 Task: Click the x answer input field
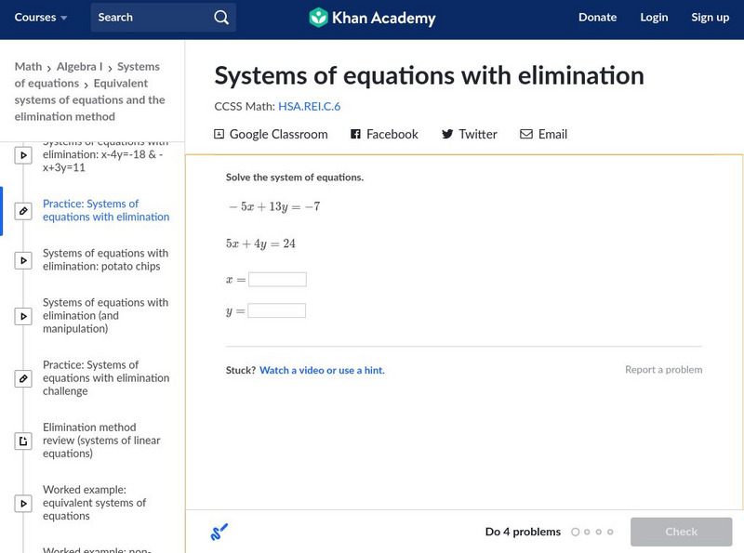point(277,280)
